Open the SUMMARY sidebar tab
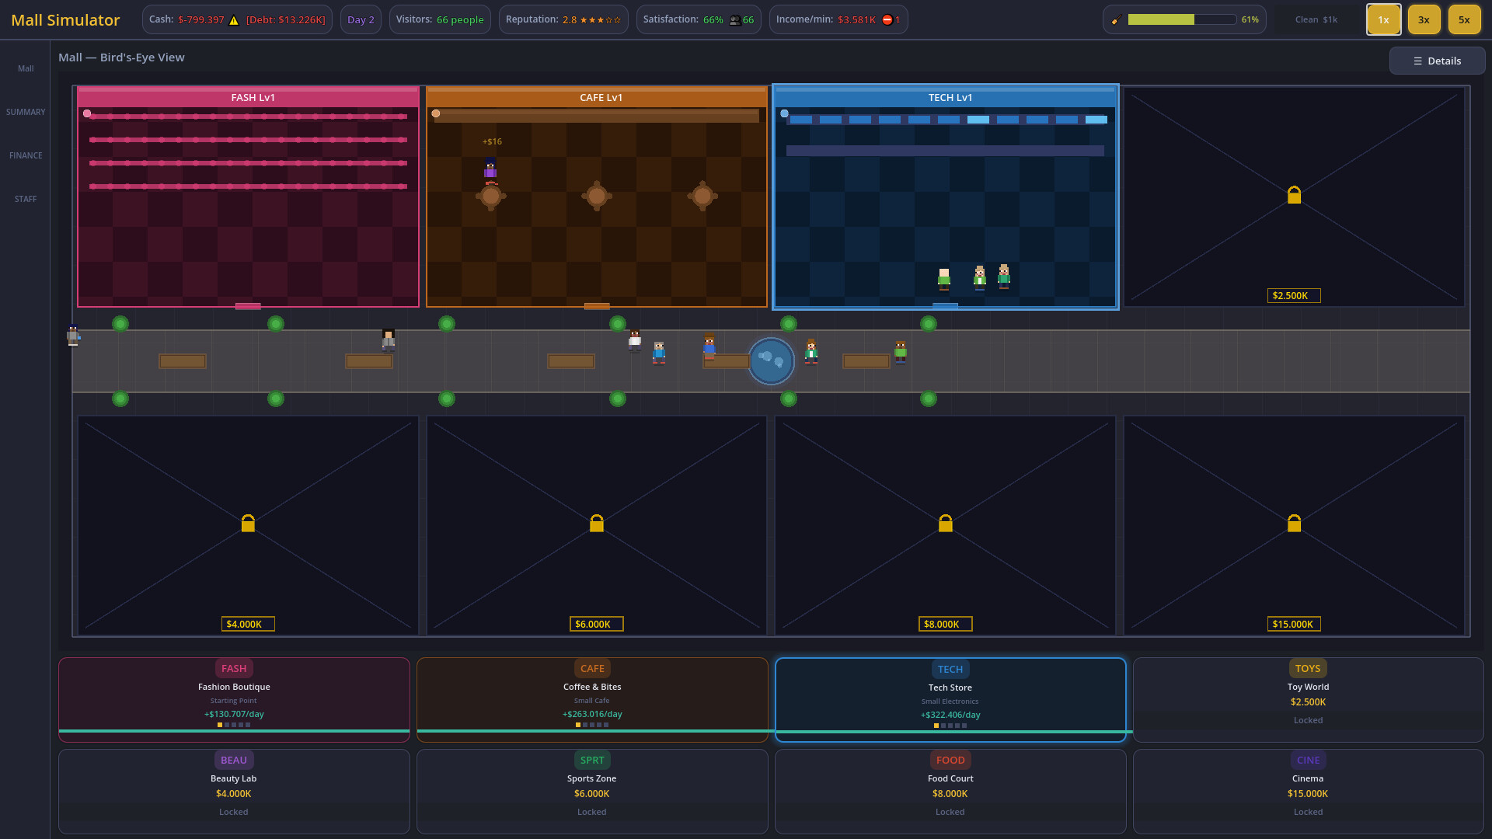The width and height of the screenshot is (1492, 839). 26,113
